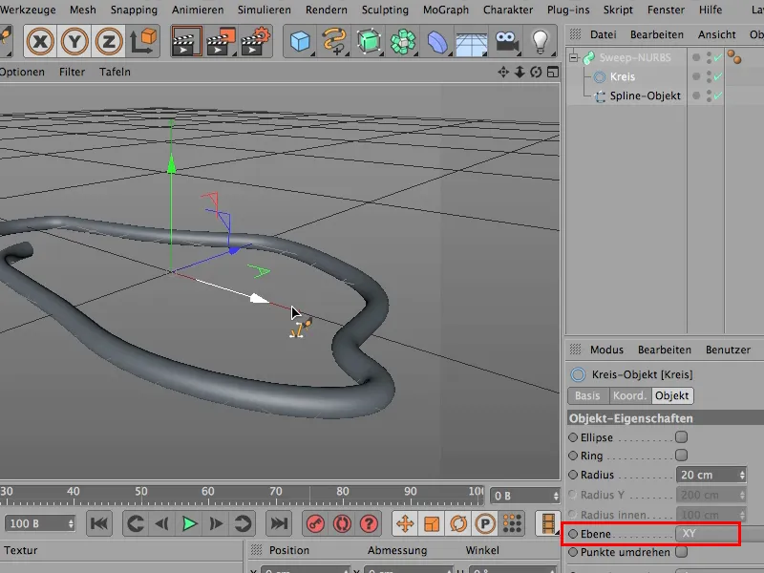Screen dimensions: 764x573
Task: Activate viewport move camera icon
Action: click(x=503, y=73)
